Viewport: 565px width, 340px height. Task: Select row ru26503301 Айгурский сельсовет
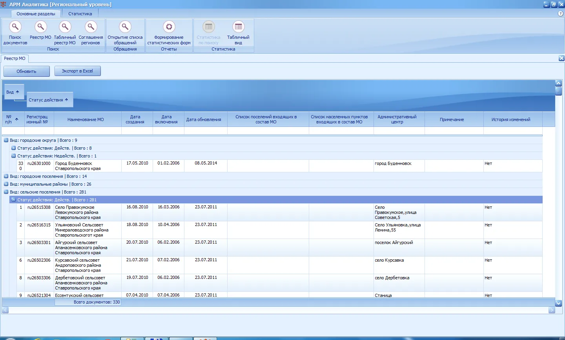[279, 248]
